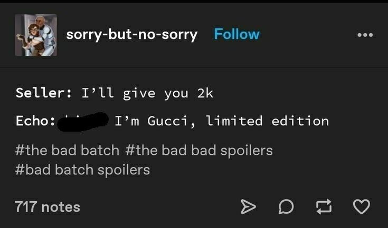The image size is (388, 228).
Task: Reblog the post using the arrows icon
Action: point(324,206)
